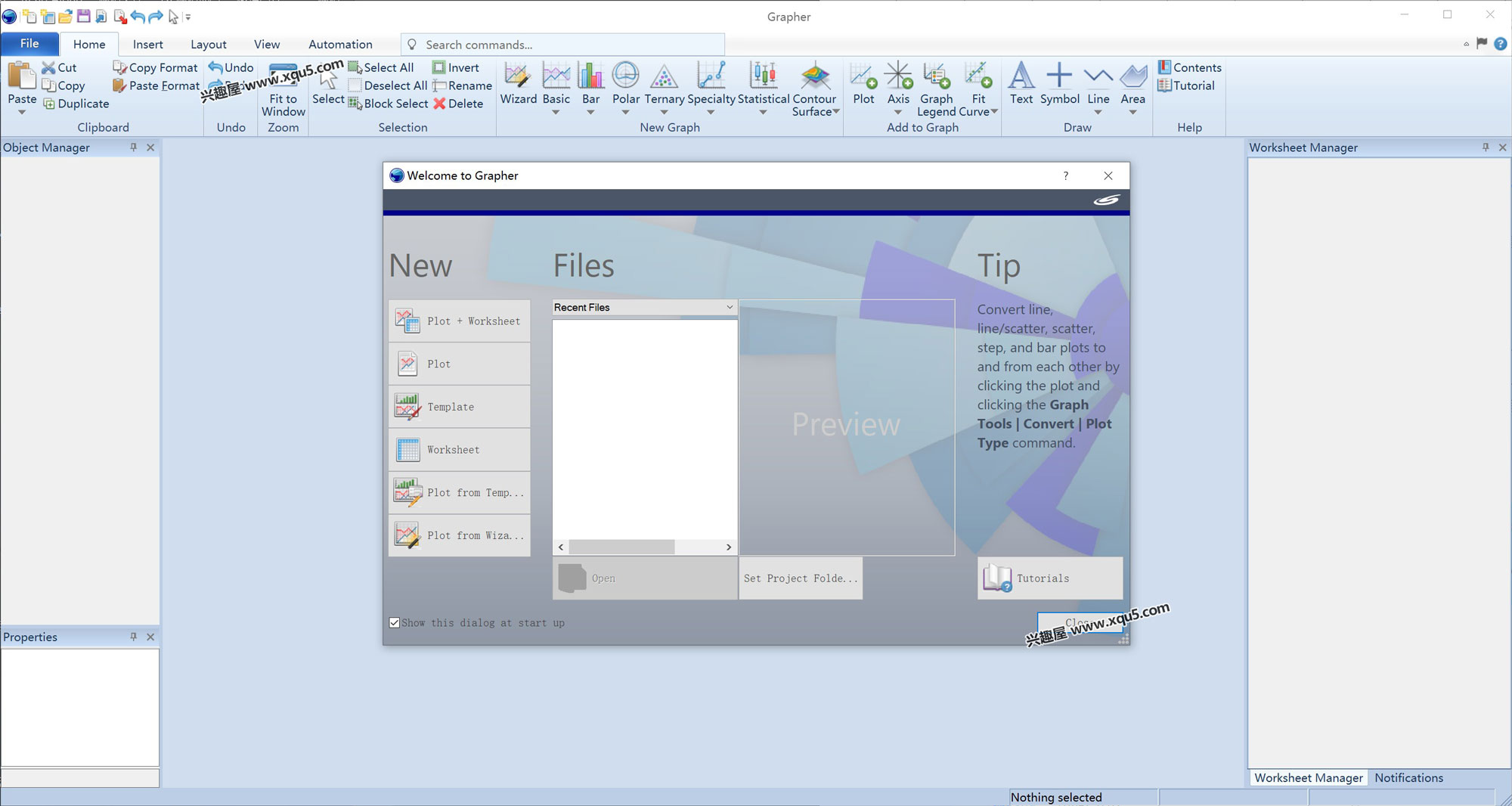Click redo arrow in quick access toolbar
Image resolution: width=1512 pixels, height=806 pixels.
click(x=156, y=16)
